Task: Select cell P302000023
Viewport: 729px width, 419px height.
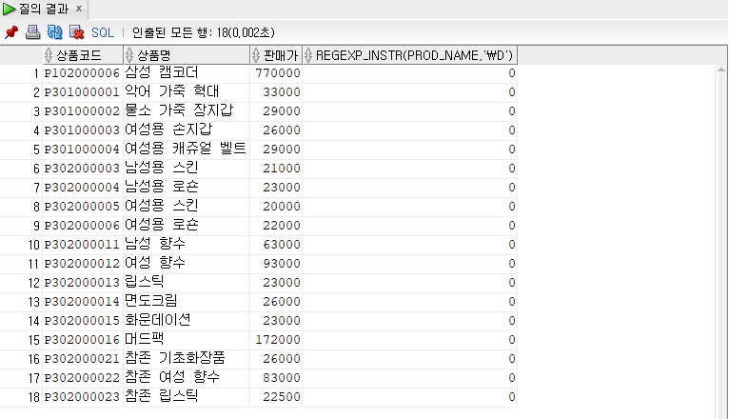Action: click(x=83, y=397)
